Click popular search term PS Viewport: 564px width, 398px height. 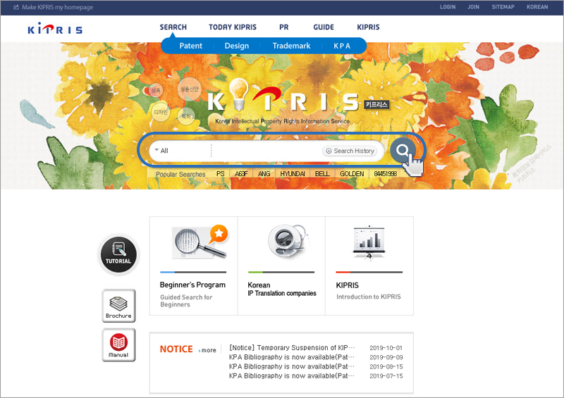click(x=221, y=174)
